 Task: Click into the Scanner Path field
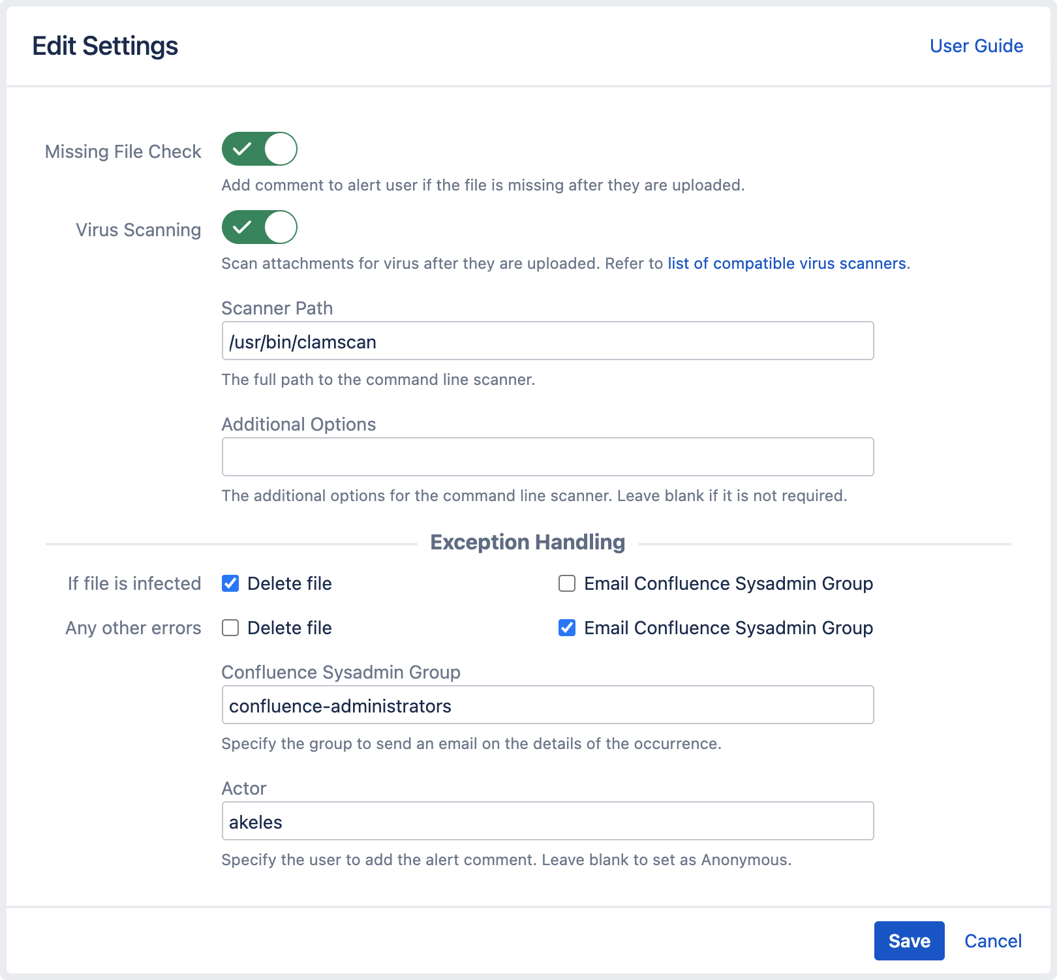pos(547,341)
